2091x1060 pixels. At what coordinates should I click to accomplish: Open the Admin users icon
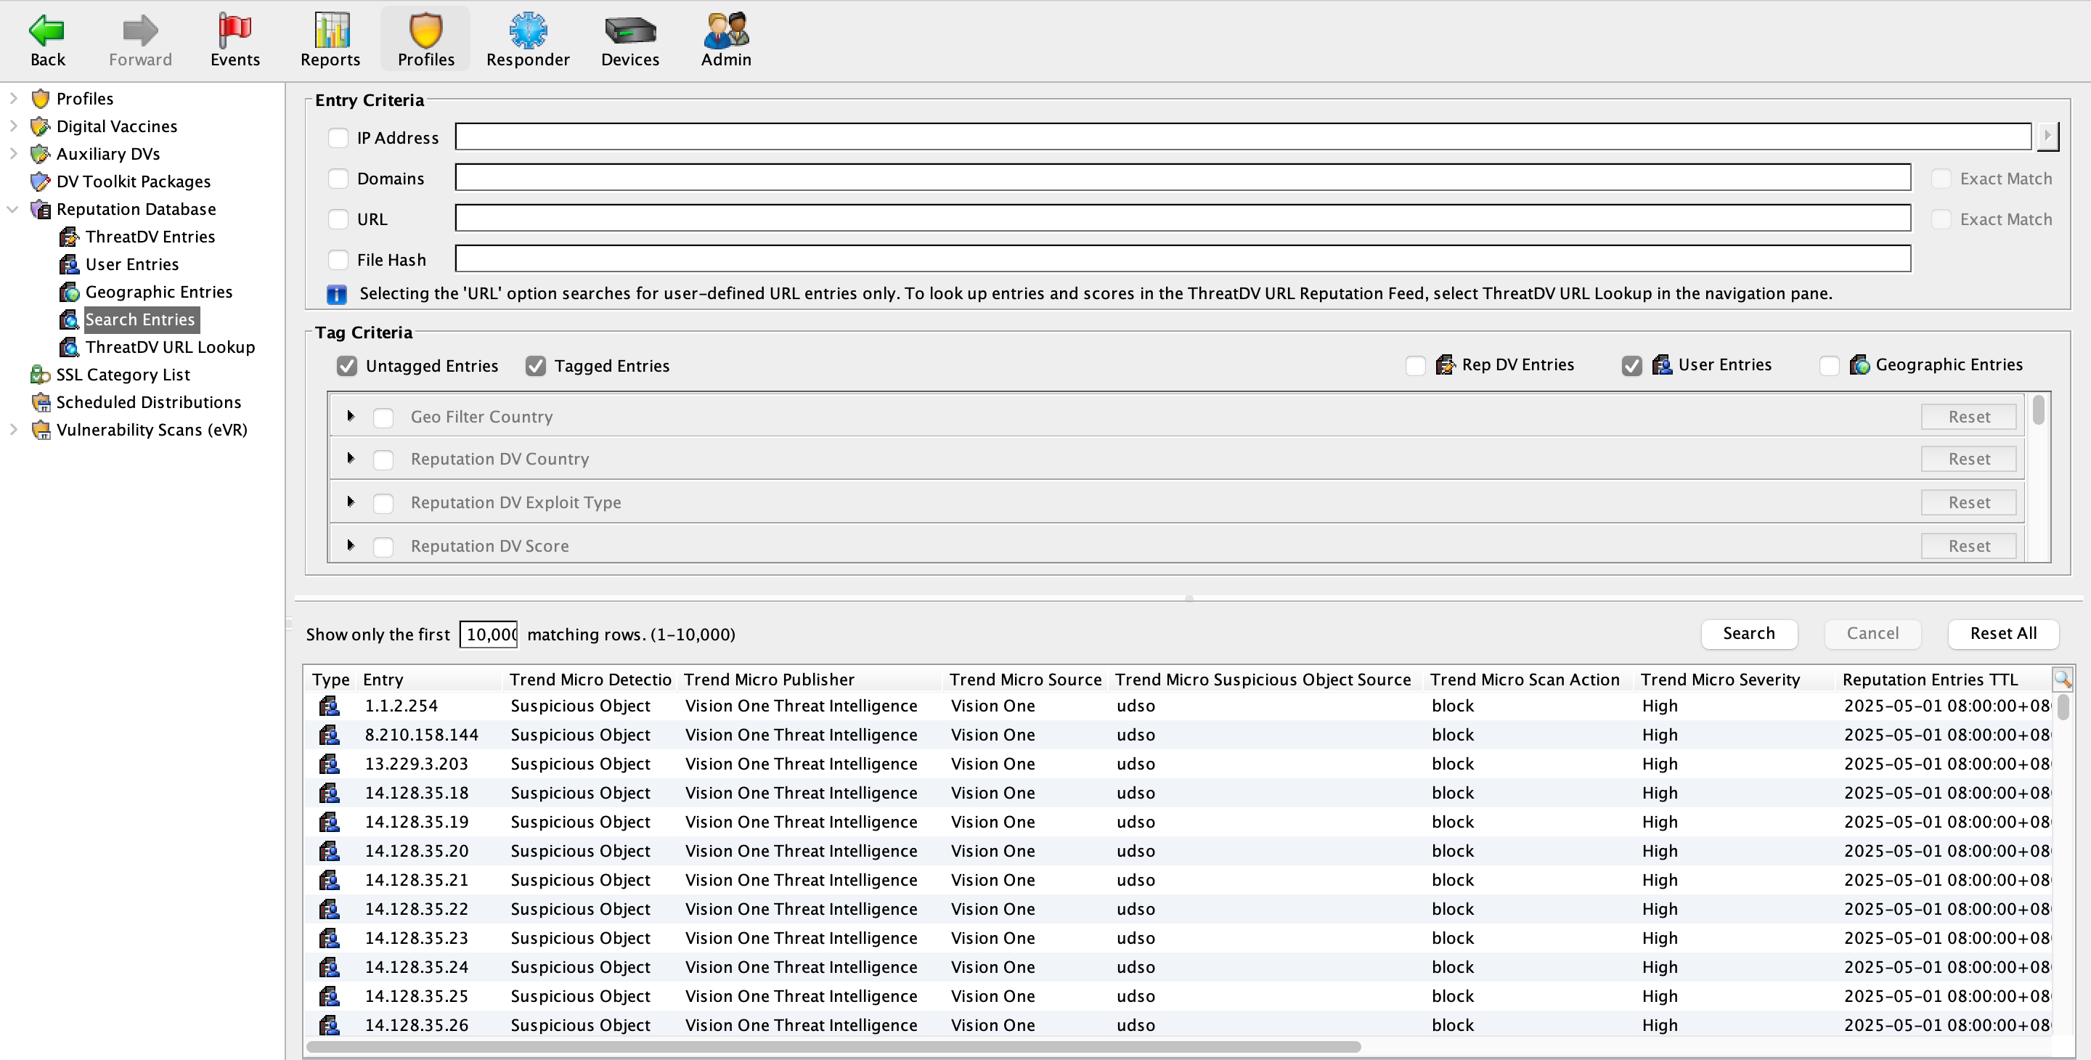tap(726, 30)
